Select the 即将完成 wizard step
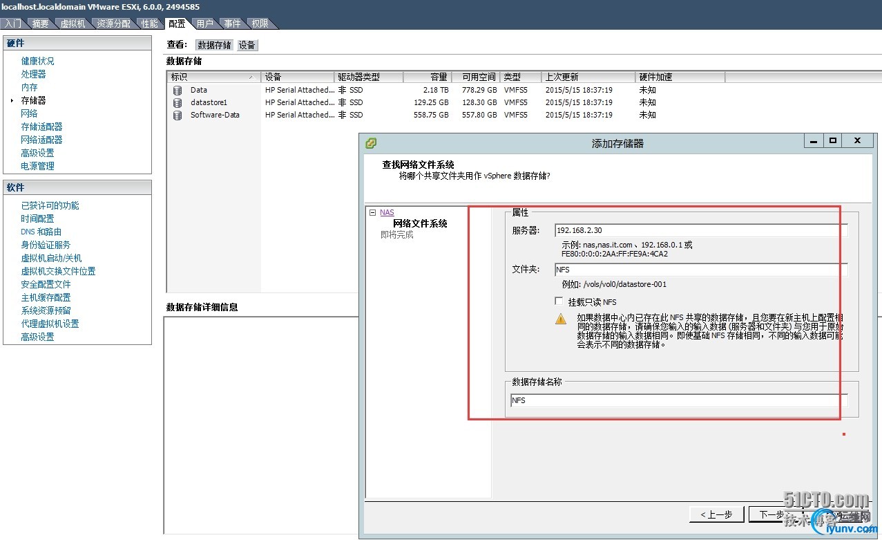The image size is (882, 540). pyautogui.click(x=396, y=235)
